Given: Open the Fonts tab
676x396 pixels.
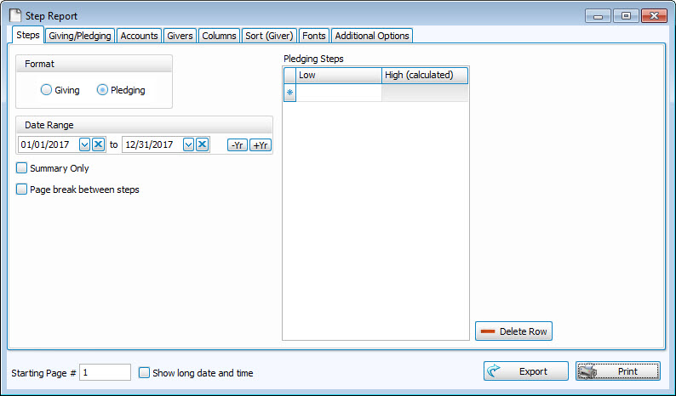Looking at the screenshot, I should point(313,36).
